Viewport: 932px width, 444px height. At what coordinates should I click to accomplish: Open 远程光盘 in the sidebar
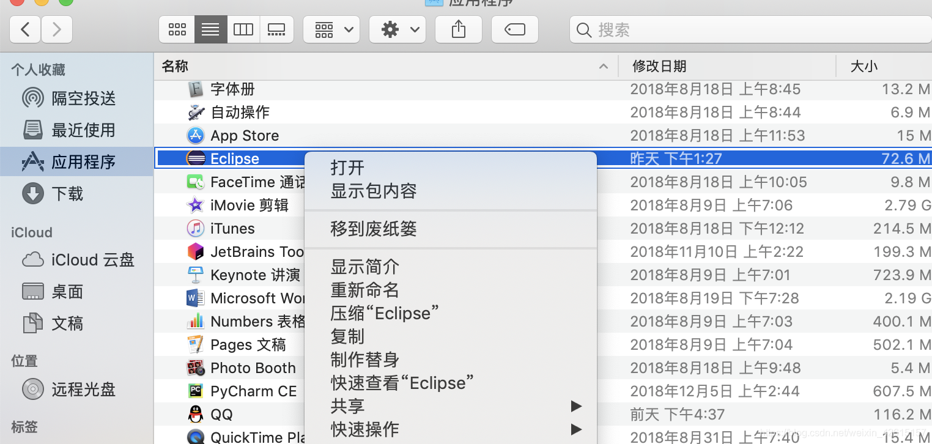coord(76,389)
